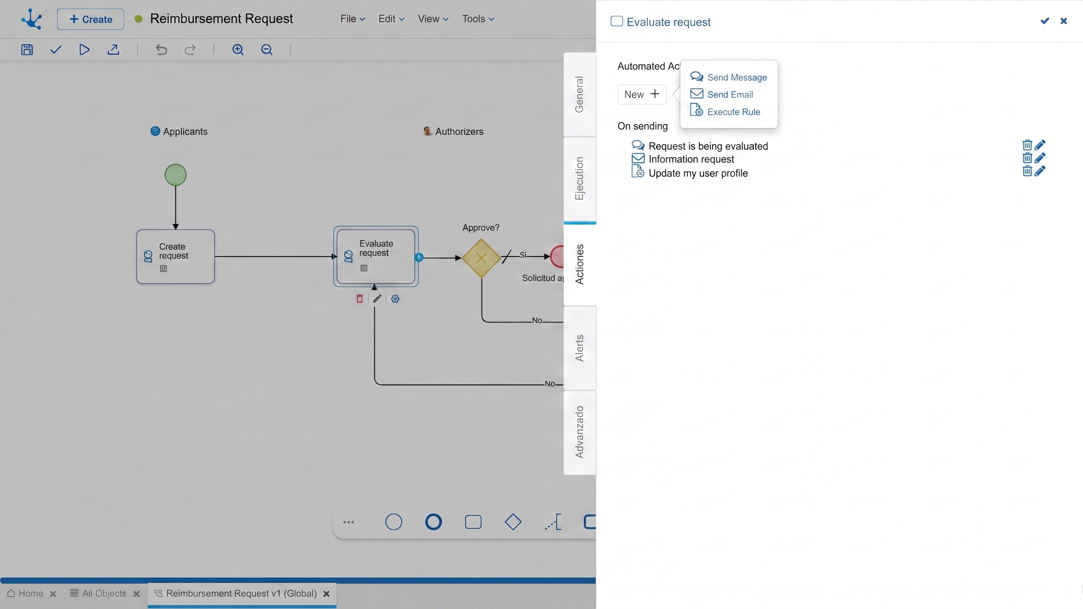Delete the 'Request is being evaluated' action
This screenshot has width=1083, height=609.
[x=1027, y=145]
